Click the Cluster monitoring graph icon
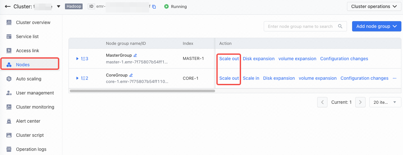The width and height of the screenshot is (403, 155). tap(9, 107)
